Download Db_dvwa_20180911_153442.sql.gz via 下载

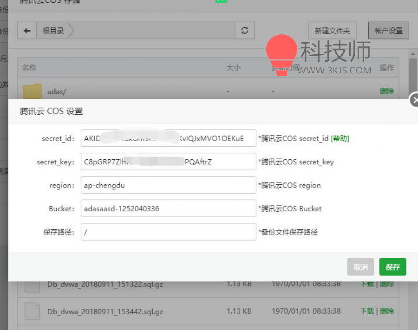[x=367, y=311]
